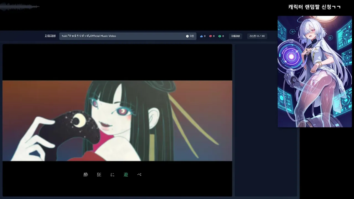The image size is (354, 199).
Task: Open the 리스트: 0 / 30 playlist button
Action: [x=257, y=36]
